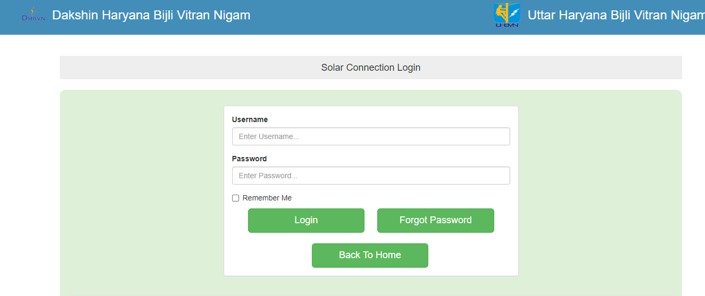Click the Remember Me label text

pos(267,198)
